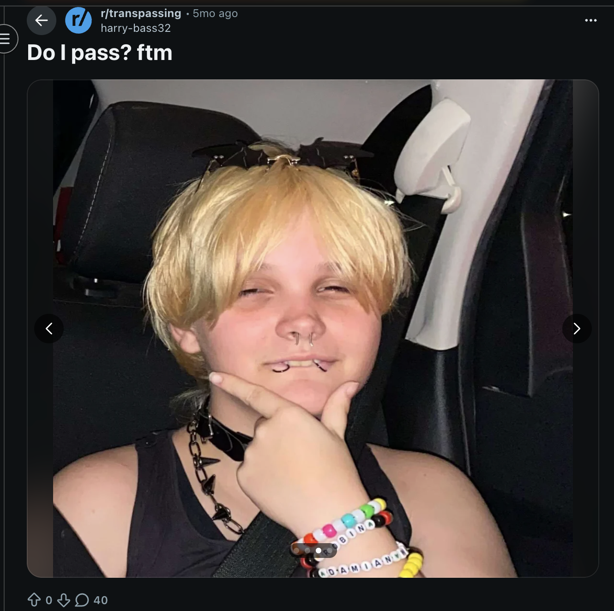Image resolution: width=614 pixels, height=611 pixels.
Task: Open the post photo in full view
Action: tap(313, 277)
